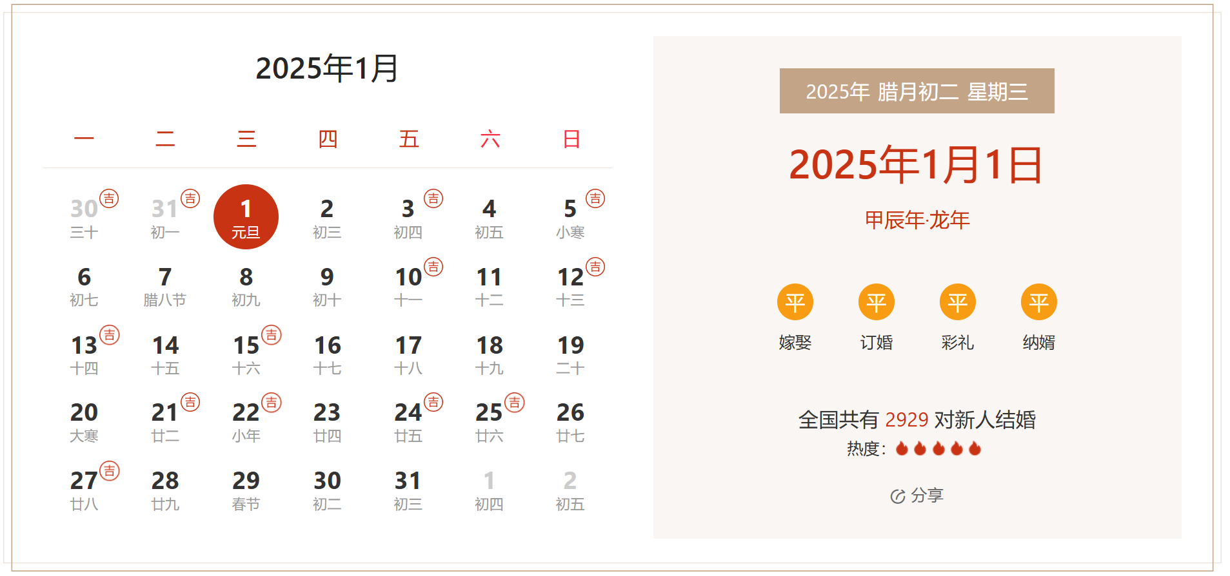The height and width of the screenshot is (576, 1230).
Task: Select January 2 初三 on calendar
Action: 327,218
